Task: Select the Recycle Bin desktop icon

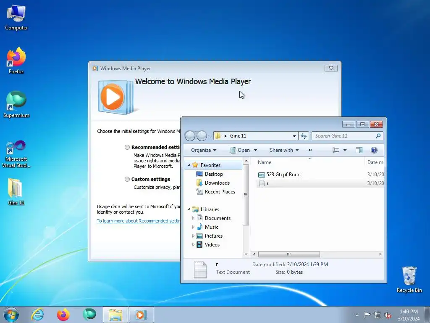Action: coord(409,279)
